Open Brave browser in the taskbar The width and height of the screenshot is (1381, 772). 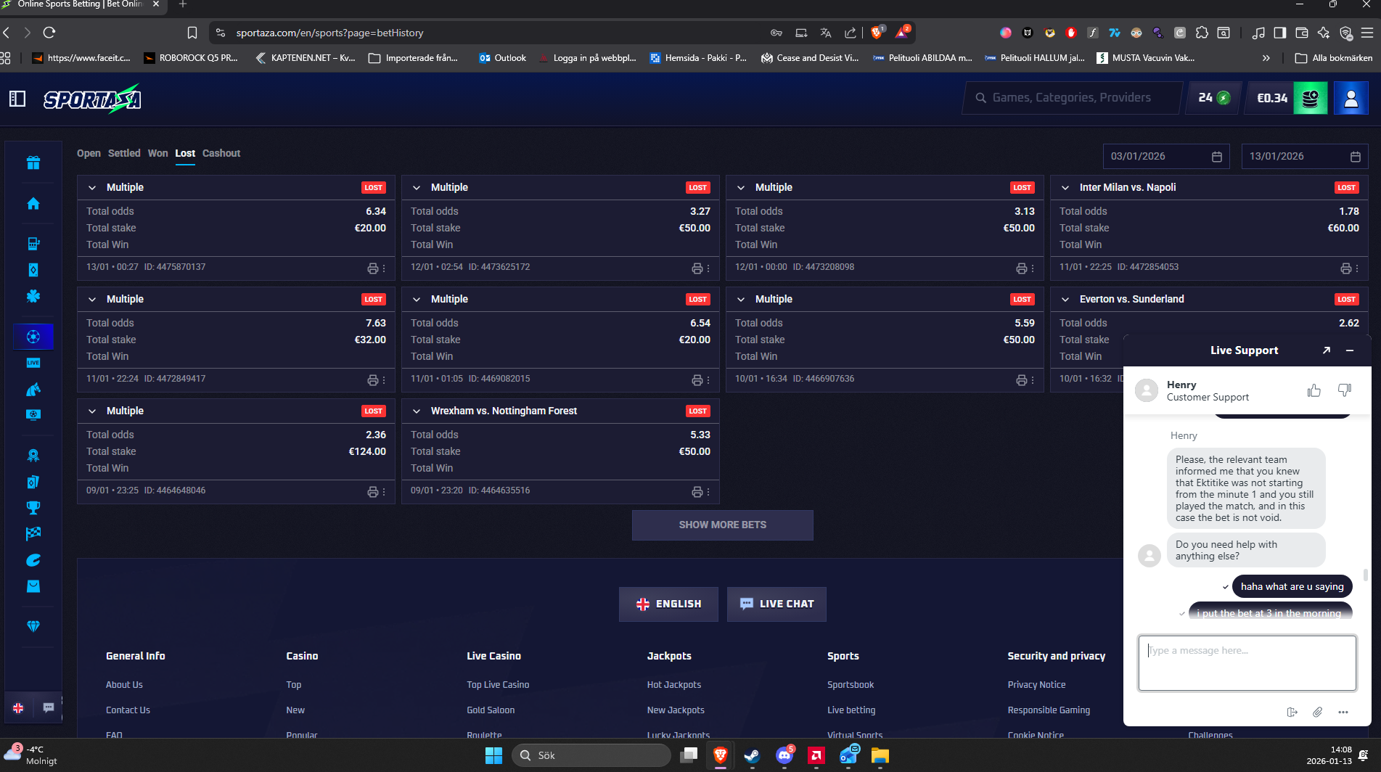coord(720,755)
